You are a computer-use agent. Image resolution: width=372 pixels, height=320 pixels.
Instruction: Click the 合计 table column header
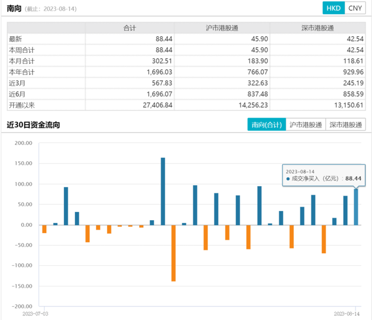[130, 28]
